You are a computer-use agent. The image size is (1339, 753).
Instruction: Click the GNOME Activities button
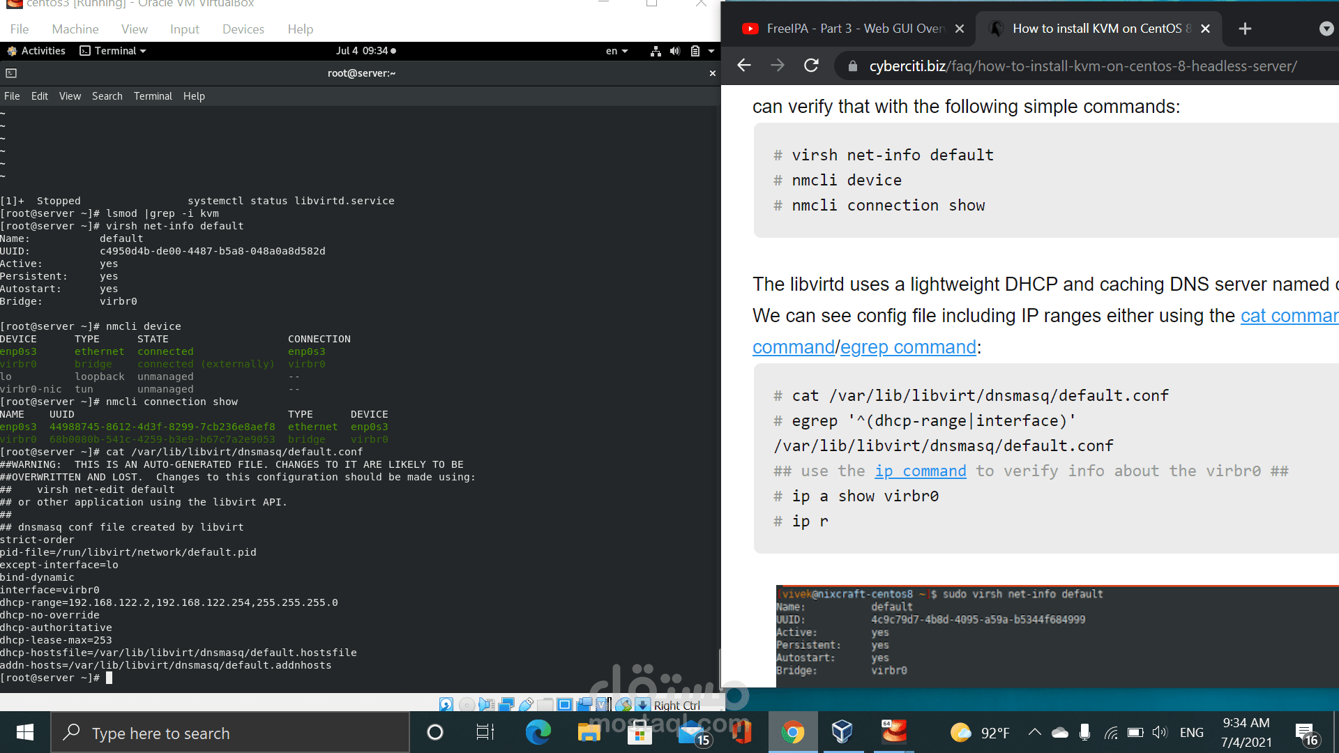(x=36, y=51)
